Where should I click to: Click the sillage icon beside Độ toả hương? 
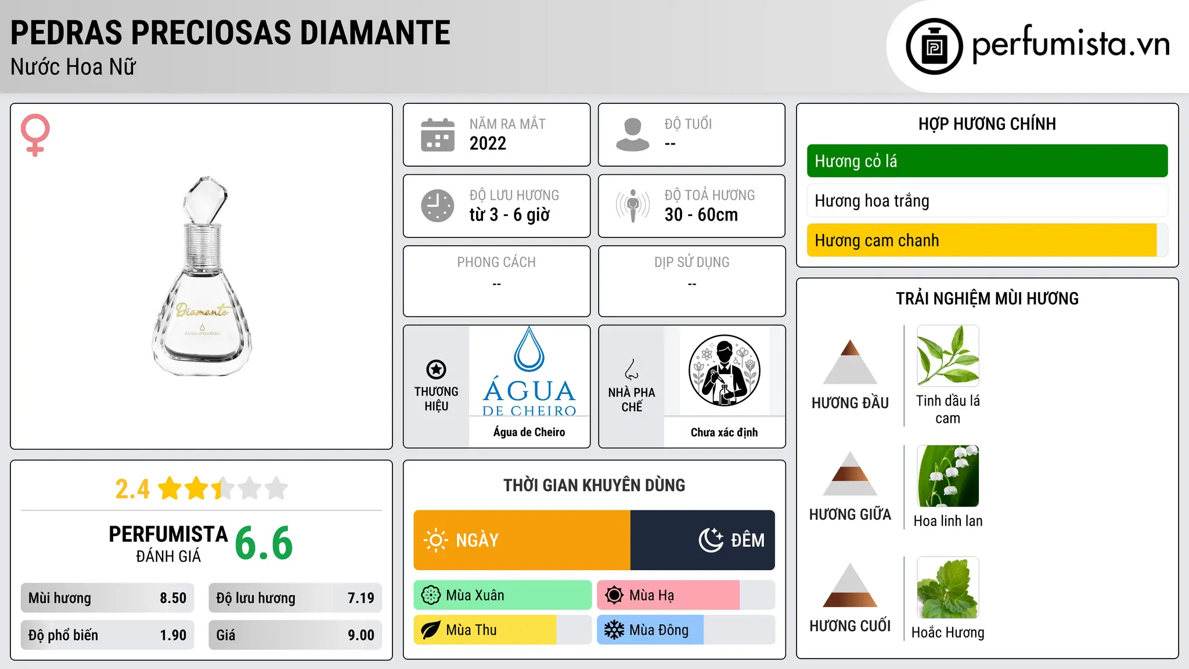pyautogui.click(x=633, y=206)
